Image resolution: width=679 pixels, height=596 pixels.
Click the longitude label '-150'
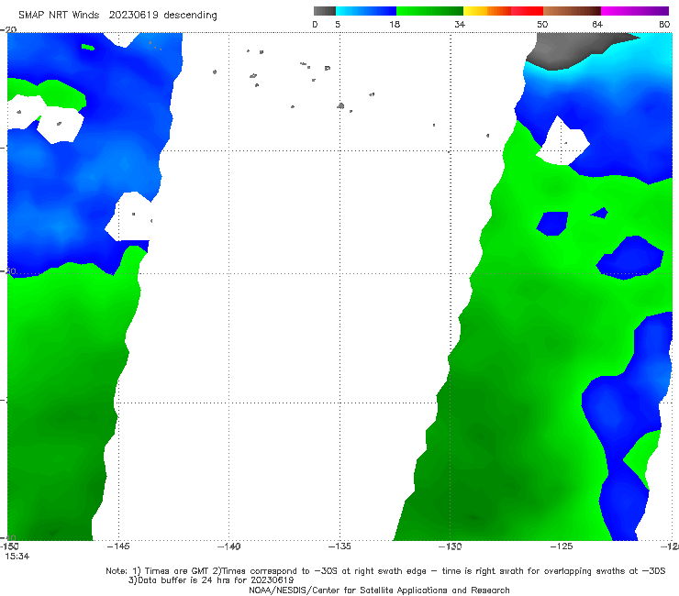(x=9, y=546)
